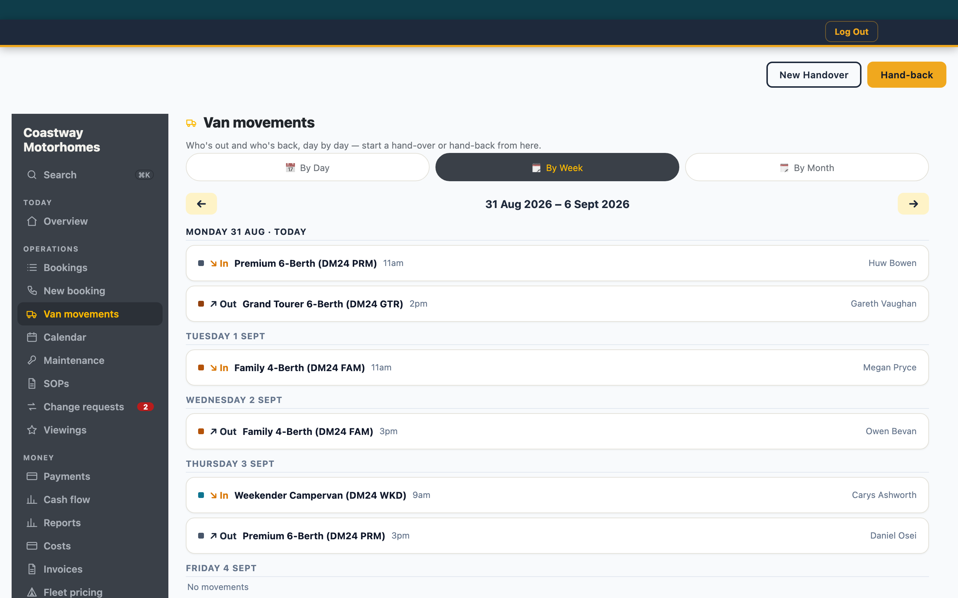Open Bookings in the sidebar
Viewport: 958px width, 598px height.
[90, 268]
